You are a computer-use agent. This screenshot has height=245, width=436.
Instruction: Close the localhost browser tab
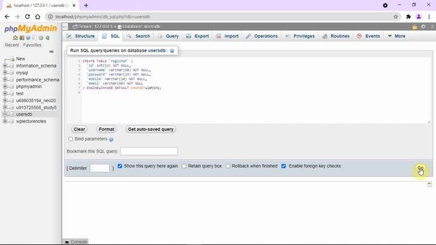click(x=74, y=5)
